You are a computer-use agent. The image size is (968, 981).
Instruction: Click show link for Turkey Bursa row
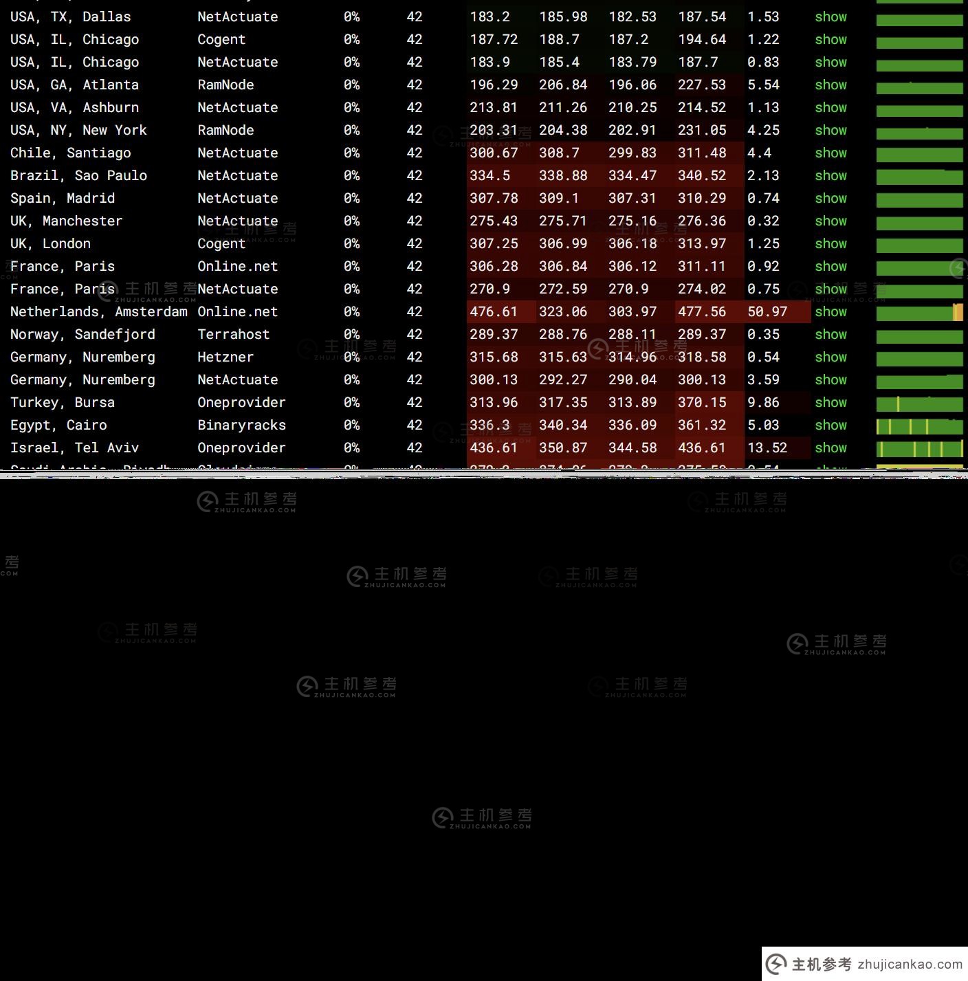[x=830, y=402]
